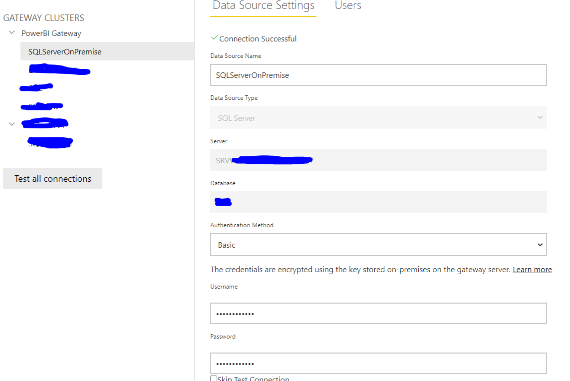Click the Data Source Type label
570x381 pixels.
[x=234, y=98]
